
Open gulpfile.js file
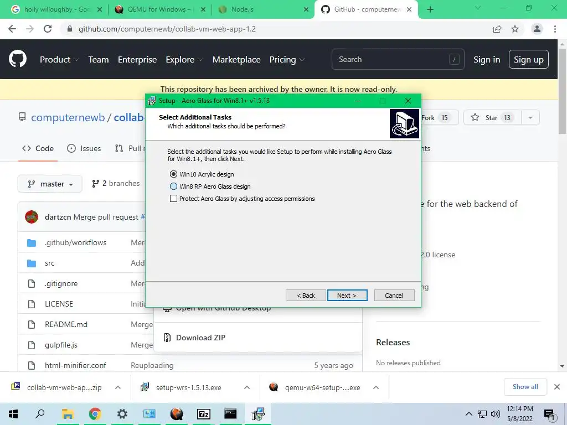(61, 345)
